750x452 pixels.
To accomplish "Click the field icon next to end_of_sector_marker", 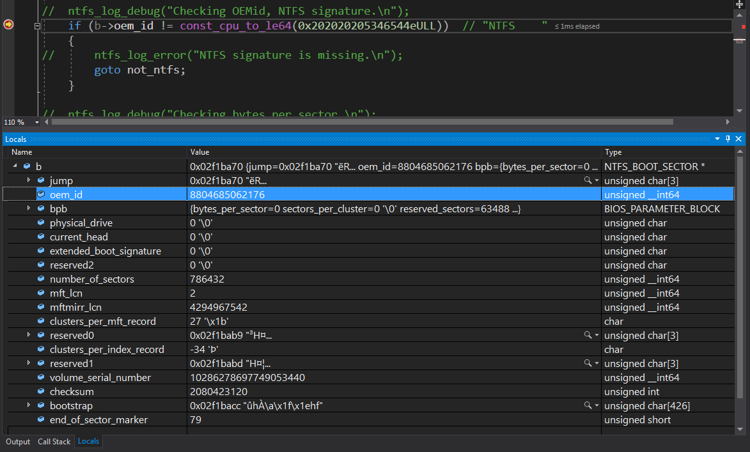I will coord(41,419).
